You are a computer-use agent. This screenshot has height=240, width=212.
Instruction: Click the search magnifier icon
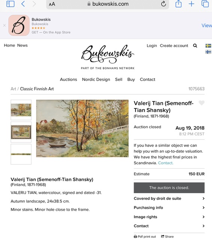pyautogui.click(x=195, y=46)
